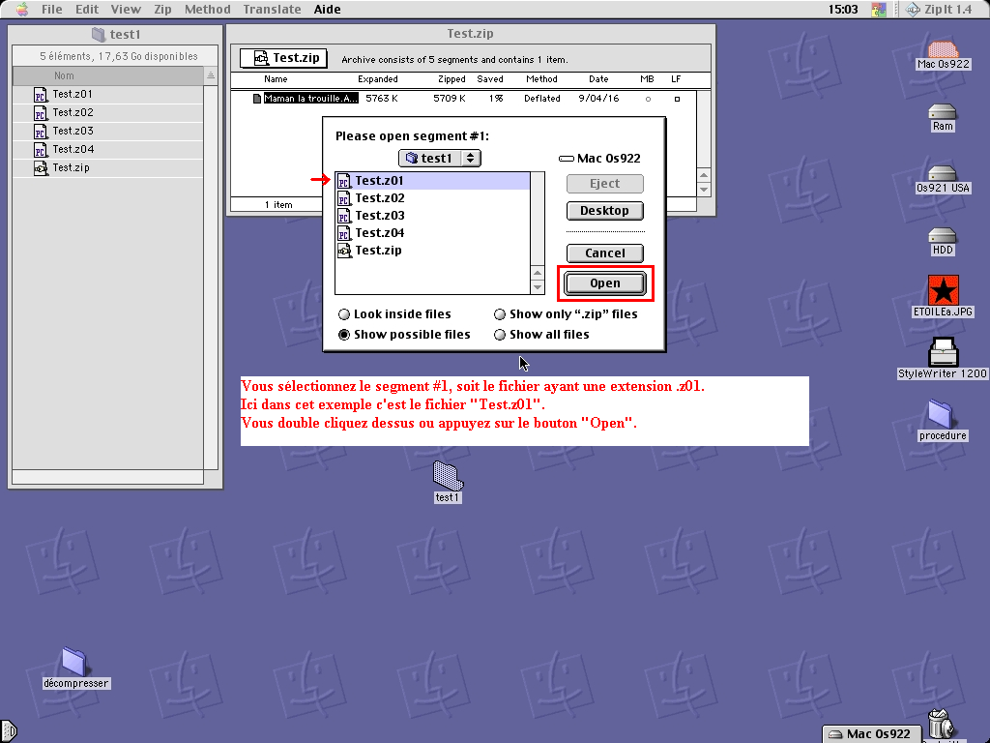Open the ZipIt 1.4 application switcher menu
990x743 pixels.
click(936, 9)
